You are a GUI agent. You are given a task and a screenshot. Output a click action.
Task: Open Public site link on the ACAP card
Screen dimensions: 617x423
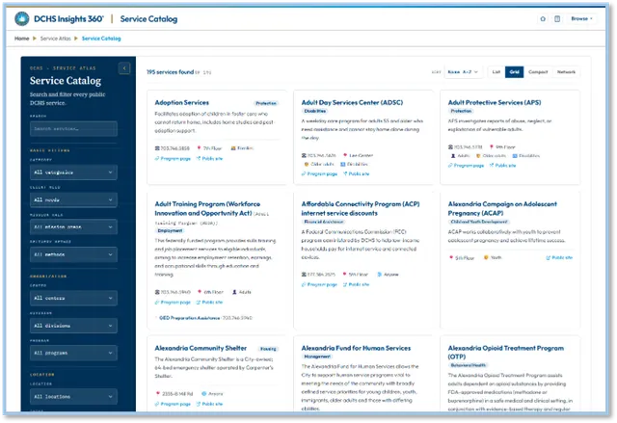coord(559,258)
